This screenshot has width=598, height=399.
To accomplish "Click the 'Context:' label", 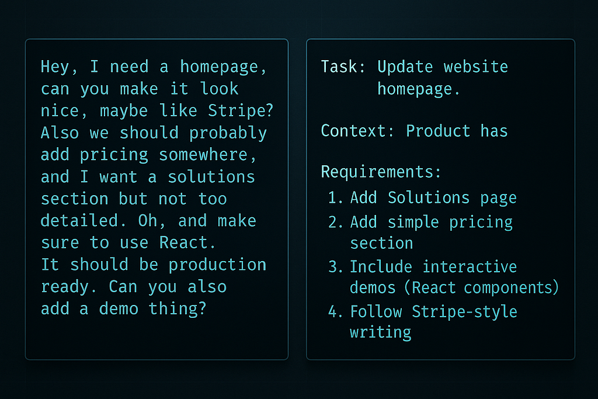I will coord(357,131).
